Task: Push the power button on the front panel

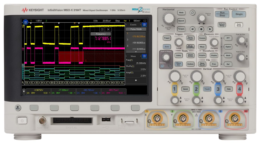Action: 22,121
